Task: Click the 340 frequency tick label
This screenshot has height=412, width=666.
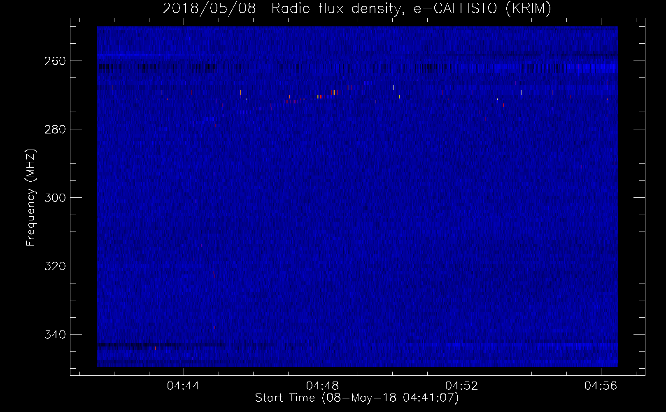Action: coord(55,335)
